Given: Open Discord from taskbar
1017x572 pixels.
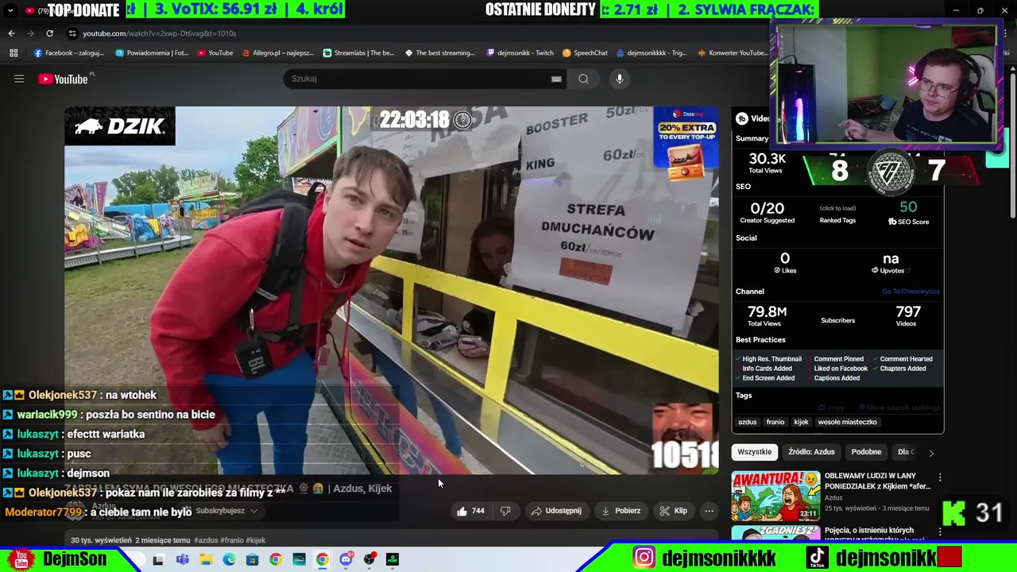Looking at the screenshot, I should click(x=346, y=559).
